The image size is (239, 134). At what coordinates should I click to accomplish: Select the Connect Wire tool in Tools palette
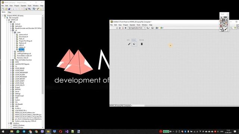[221, 23]
